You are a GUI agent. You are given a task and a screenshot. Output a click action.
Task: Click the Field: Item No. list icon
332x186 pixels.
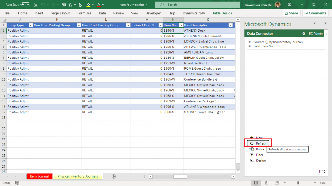[249, 46]
